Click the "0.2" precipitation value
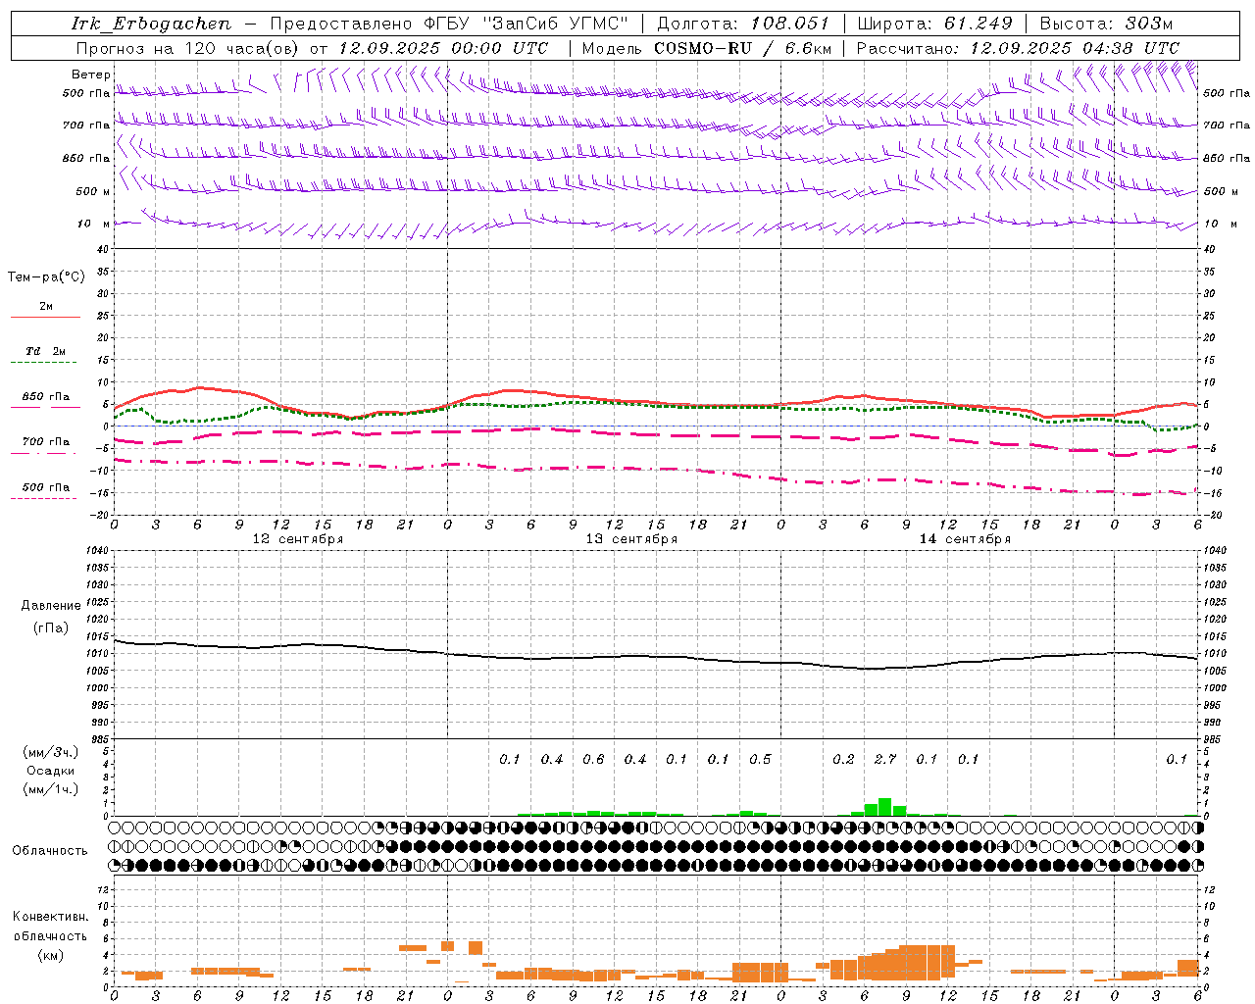1255x1004 pixels. click(x=843, y=760)
